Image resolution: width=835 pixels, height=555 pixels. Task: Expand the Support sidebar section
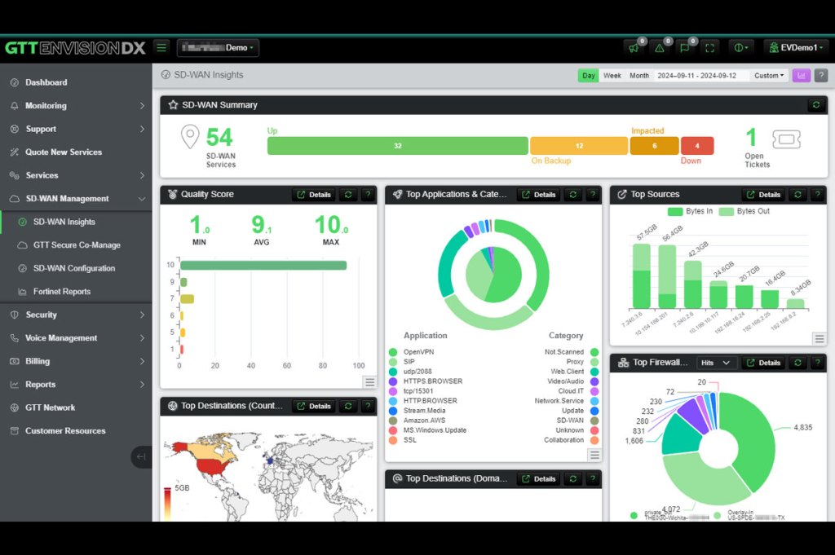pos(76,129)
